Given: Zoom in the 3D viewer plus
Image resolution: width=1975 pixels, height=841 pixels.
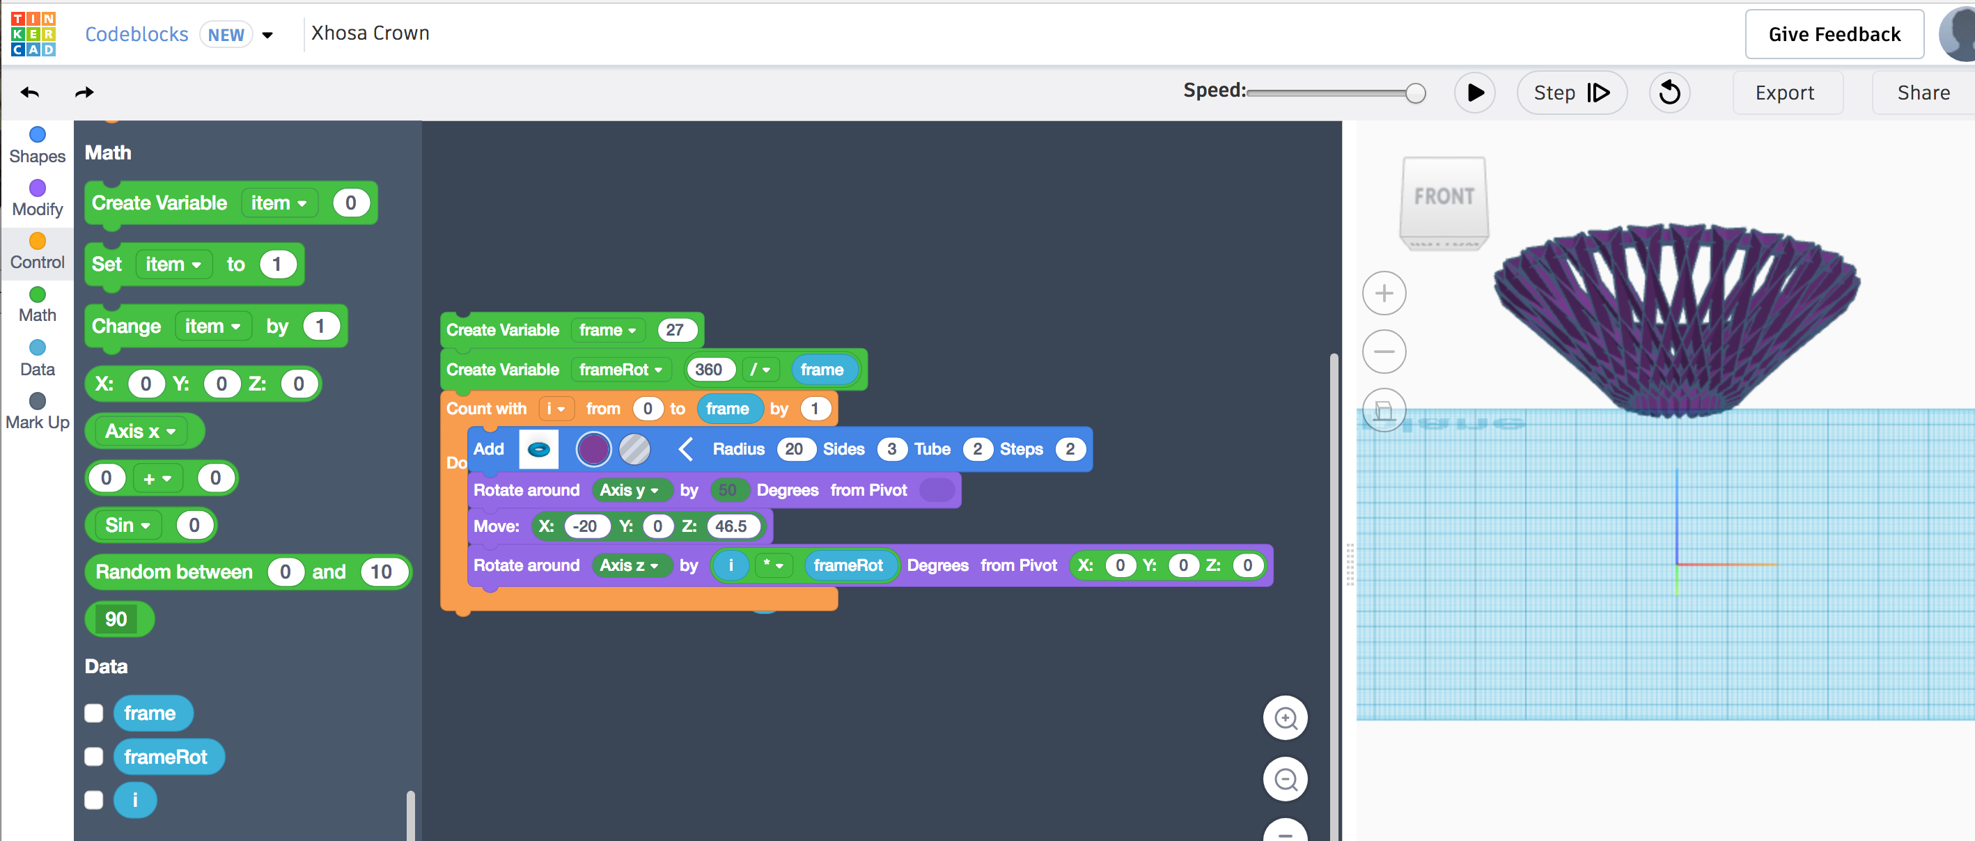Looking at the screenshot, I should tap(1384, 293).
